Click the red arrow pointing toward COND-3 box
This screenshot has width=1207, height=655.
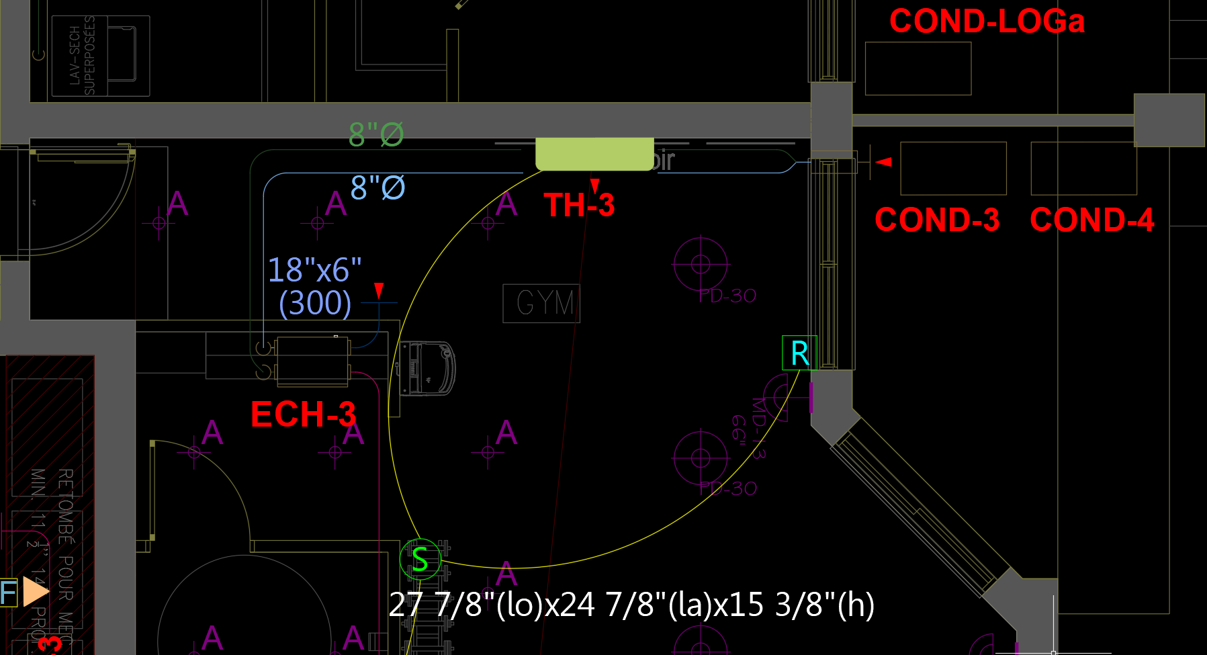click(884, 161)
